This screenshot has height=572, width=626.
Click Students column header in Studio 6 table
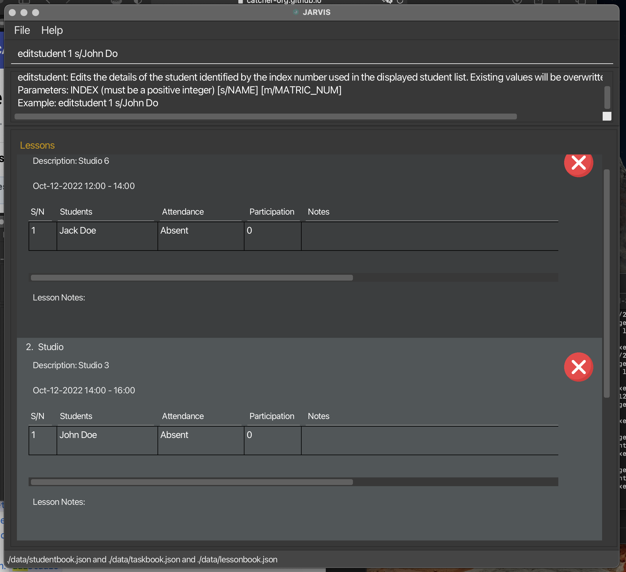click(76, 212)
